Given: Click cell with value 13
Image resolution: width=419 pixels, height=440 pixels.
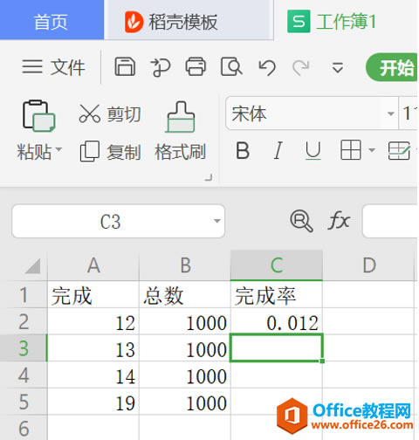Looking at the screenshot, I should pyautogui.click(x=93, y=348).
